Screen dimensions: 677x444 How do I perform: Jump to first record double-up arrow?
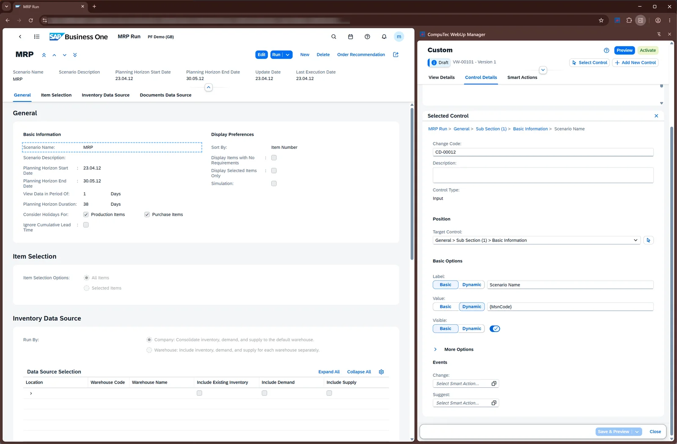click(x=44, y=55)
